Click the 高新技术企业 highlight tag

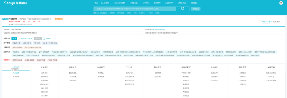point(204,52)
